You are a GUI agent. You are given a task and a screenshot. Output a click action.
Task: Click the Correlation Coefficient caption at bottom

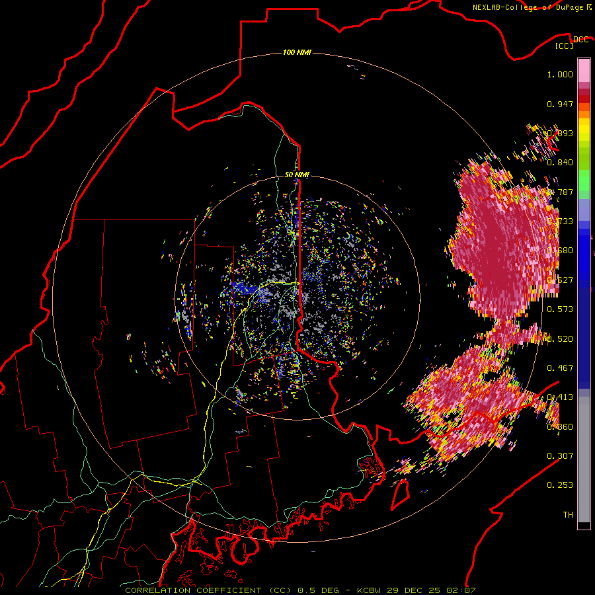[299, 590]
